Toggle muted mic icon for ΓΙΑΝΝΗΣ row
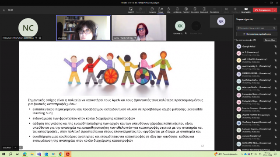 pos(276,74)
